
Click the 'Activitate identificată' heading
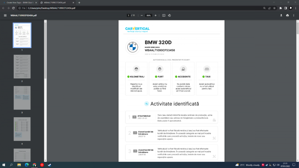[x=175, y=104]
